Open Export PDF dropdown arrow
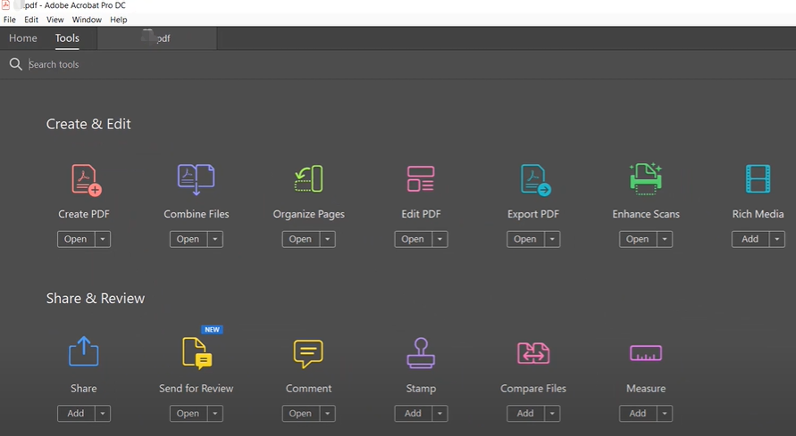This screenshot has width=796, height=436. coord(552,239)
